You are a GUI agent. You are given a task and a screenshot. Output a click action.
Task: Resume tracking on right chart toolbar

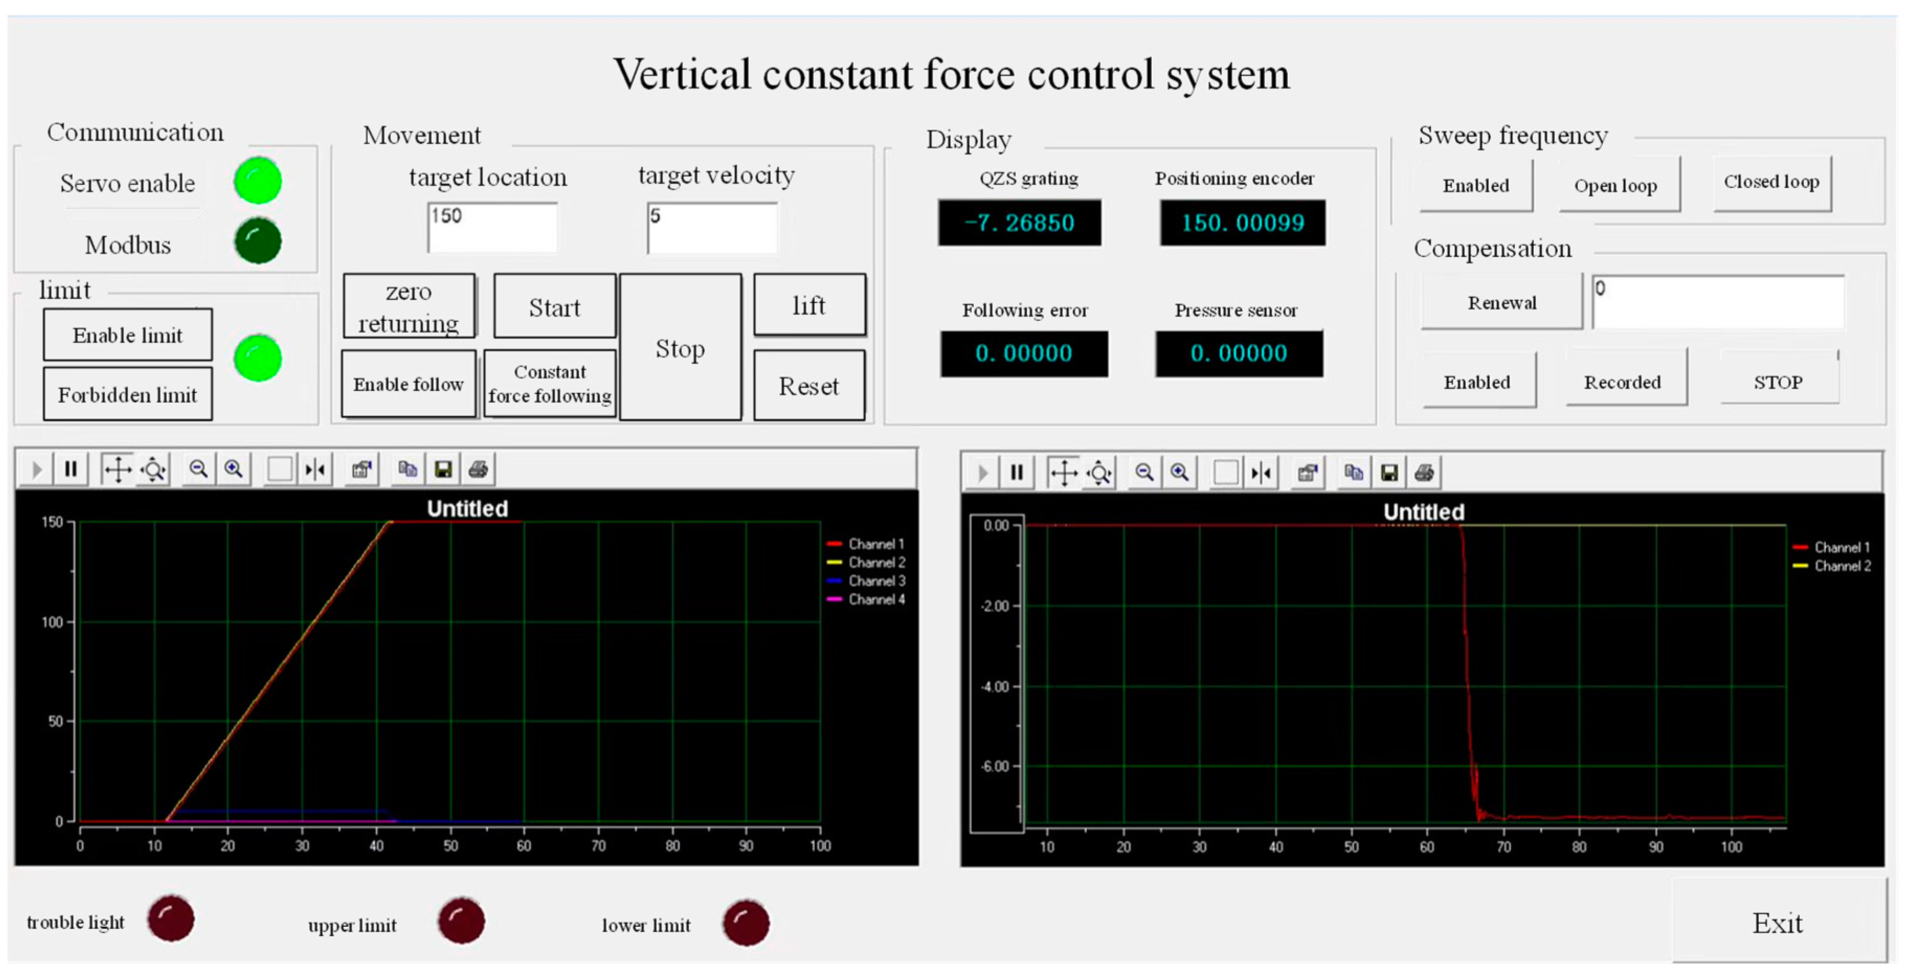(x=982, y=473)
